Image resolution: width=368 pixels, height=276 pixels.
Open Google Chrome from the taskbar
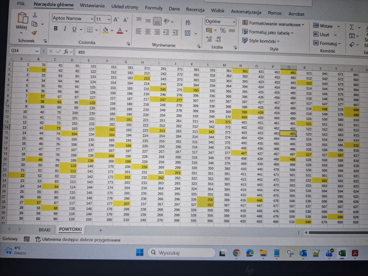236,253
